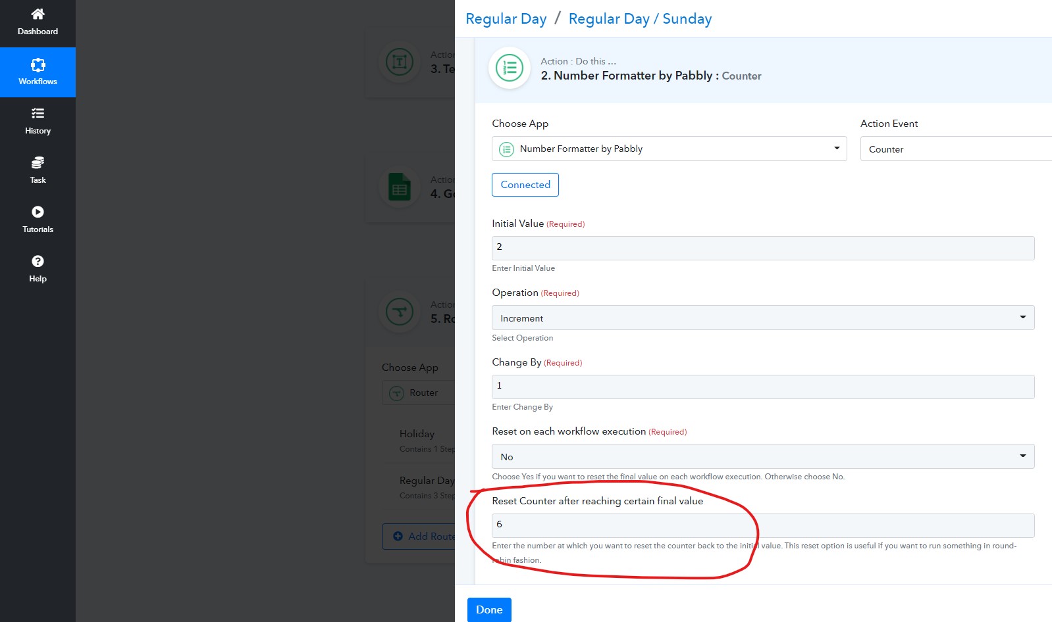Click the Connected button
The image size is (1052, 622).
pos(525,185)
